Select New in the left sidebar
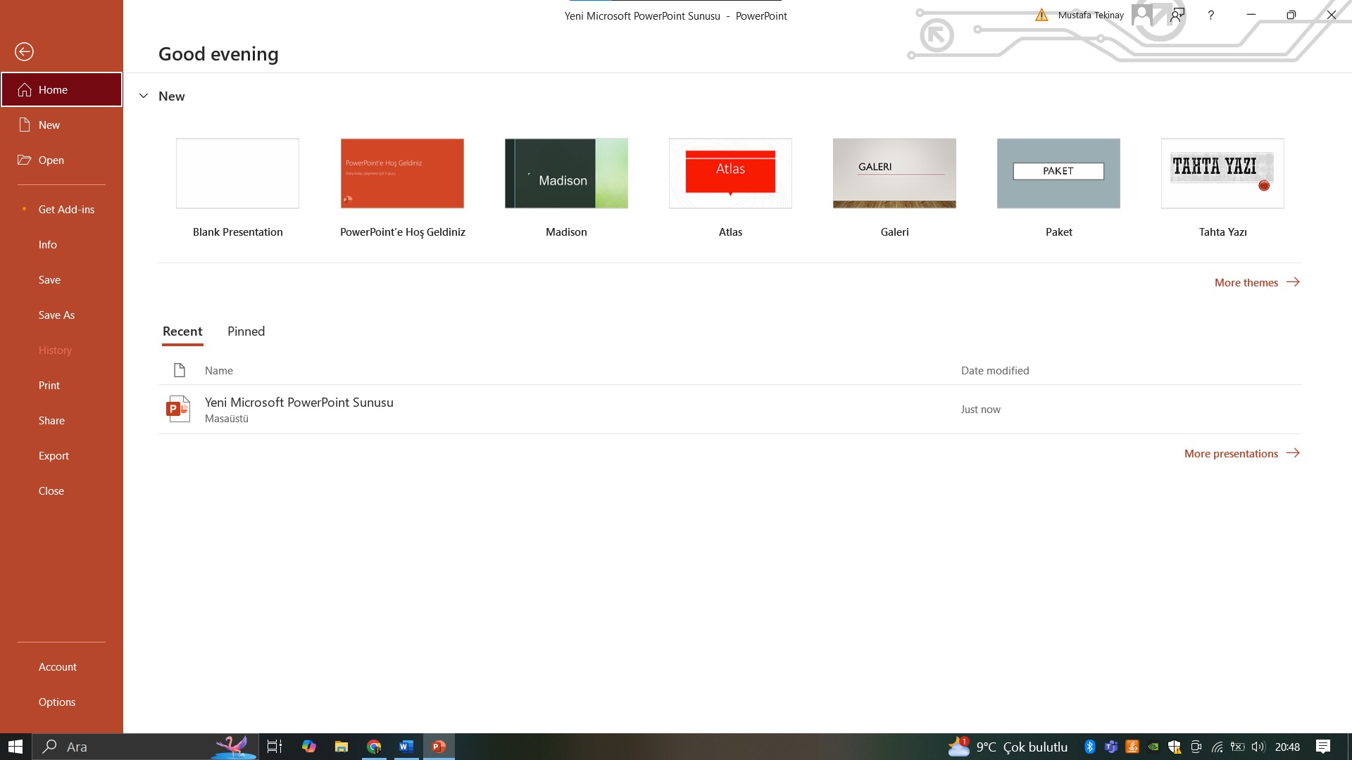 (x=61, y=125)
